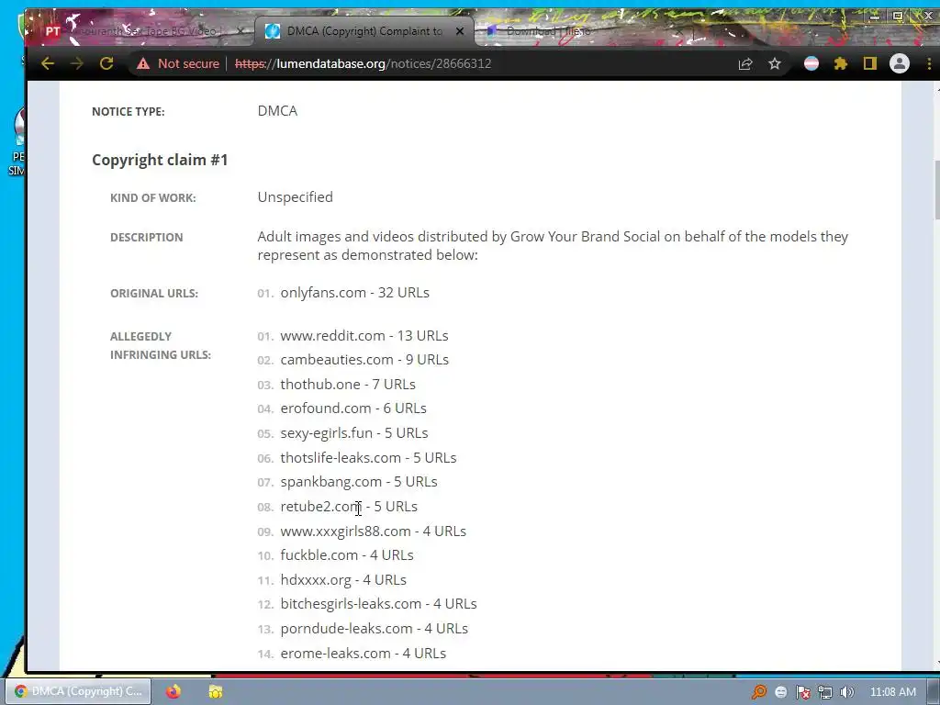The width and height of the screenshot is (940, 705).
Task: Click the erofound.com - 6 URLs entry
Action: tap(353, 408)
